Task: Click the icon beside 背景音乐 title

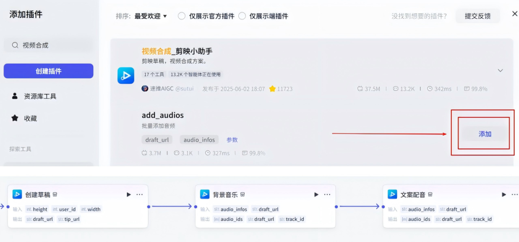Action: coord(243,195)
